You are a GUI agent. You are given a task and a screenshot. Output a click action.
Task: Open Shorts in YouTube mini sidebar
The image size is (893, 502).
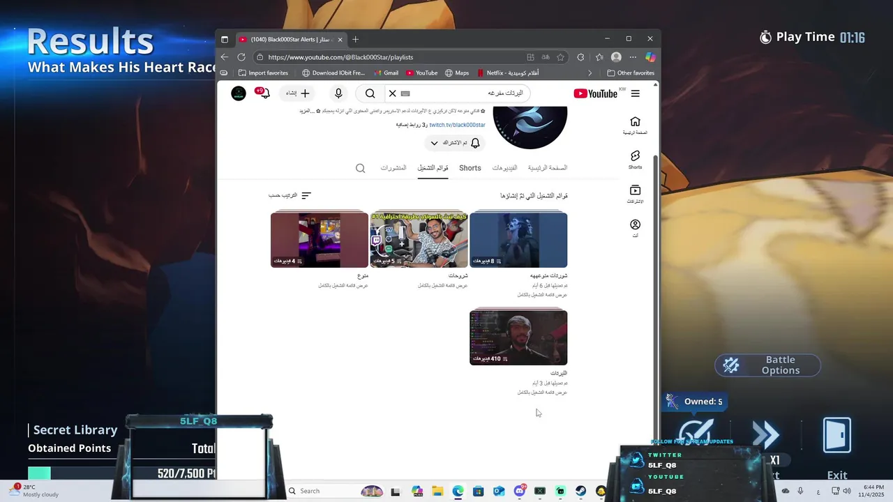pos(635,160)
